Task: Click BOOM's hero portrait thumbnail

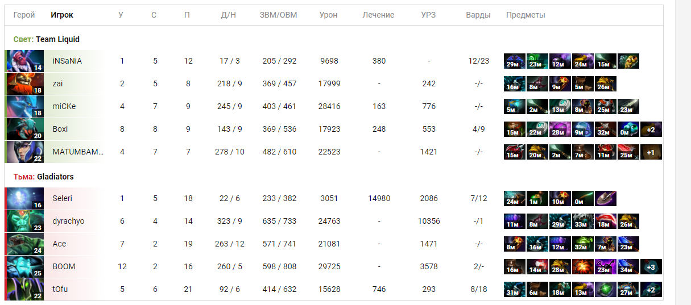Action: point(25,267)
